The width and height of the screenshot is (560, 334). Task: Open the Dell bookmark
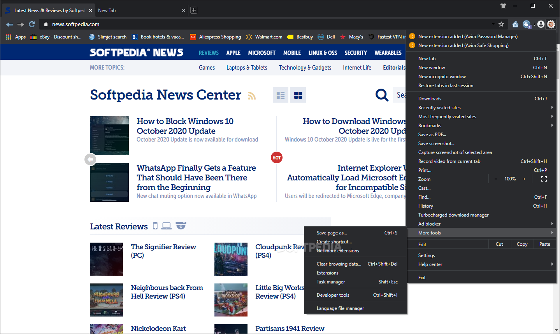326,37
